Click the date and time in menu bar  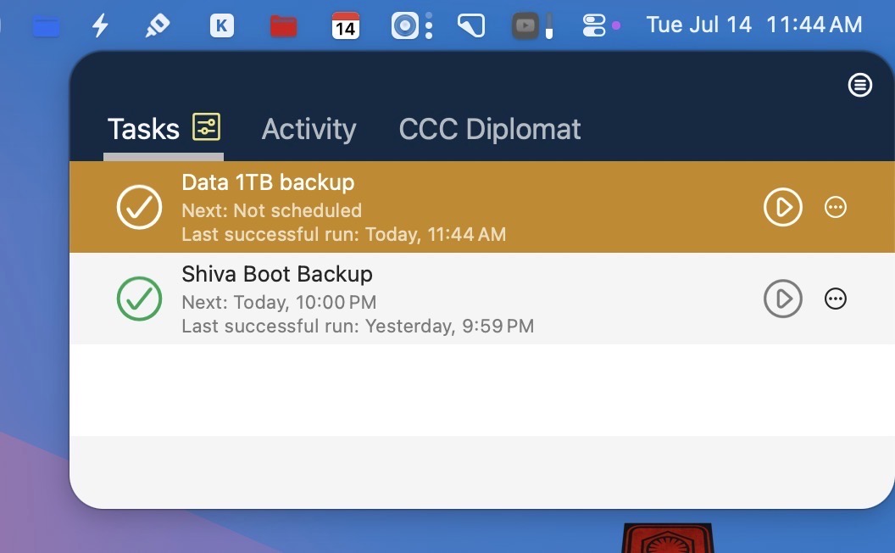753,25
